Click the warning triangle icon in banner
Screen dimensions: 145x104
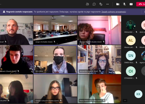pos(4,12)
